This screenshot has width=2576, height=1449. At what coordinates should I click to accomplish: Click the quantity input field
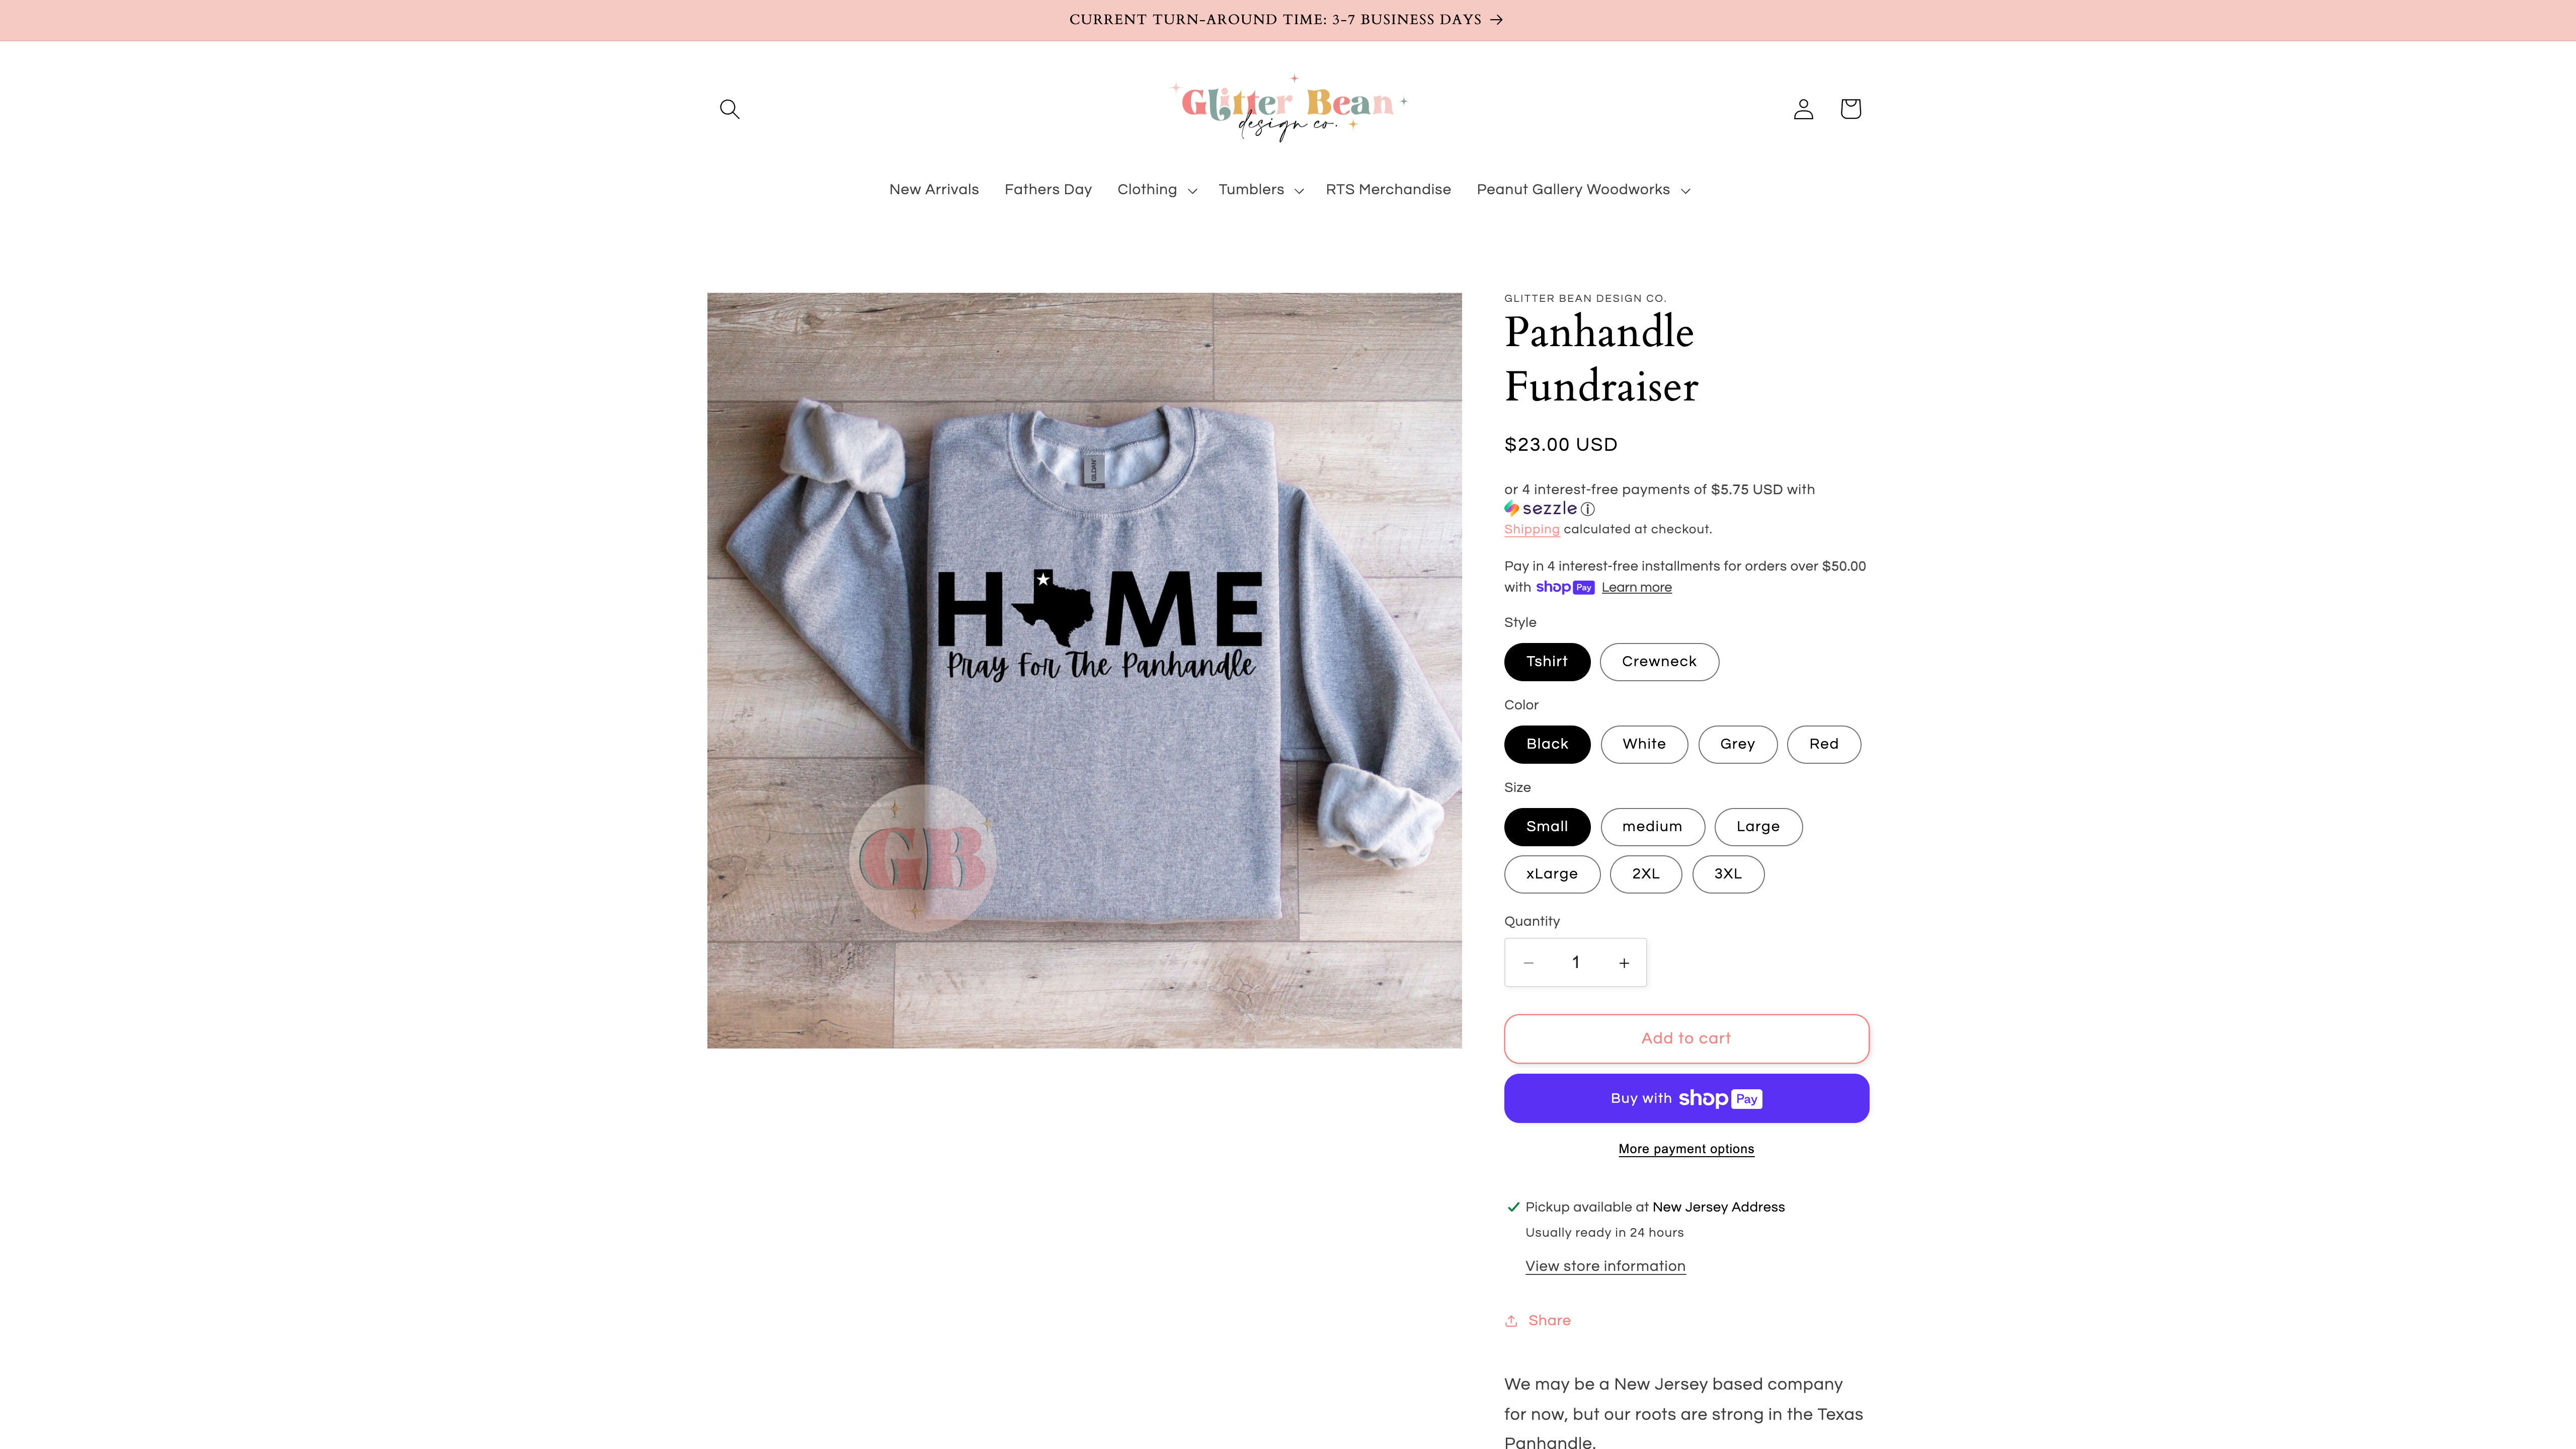pos(1576,963)
